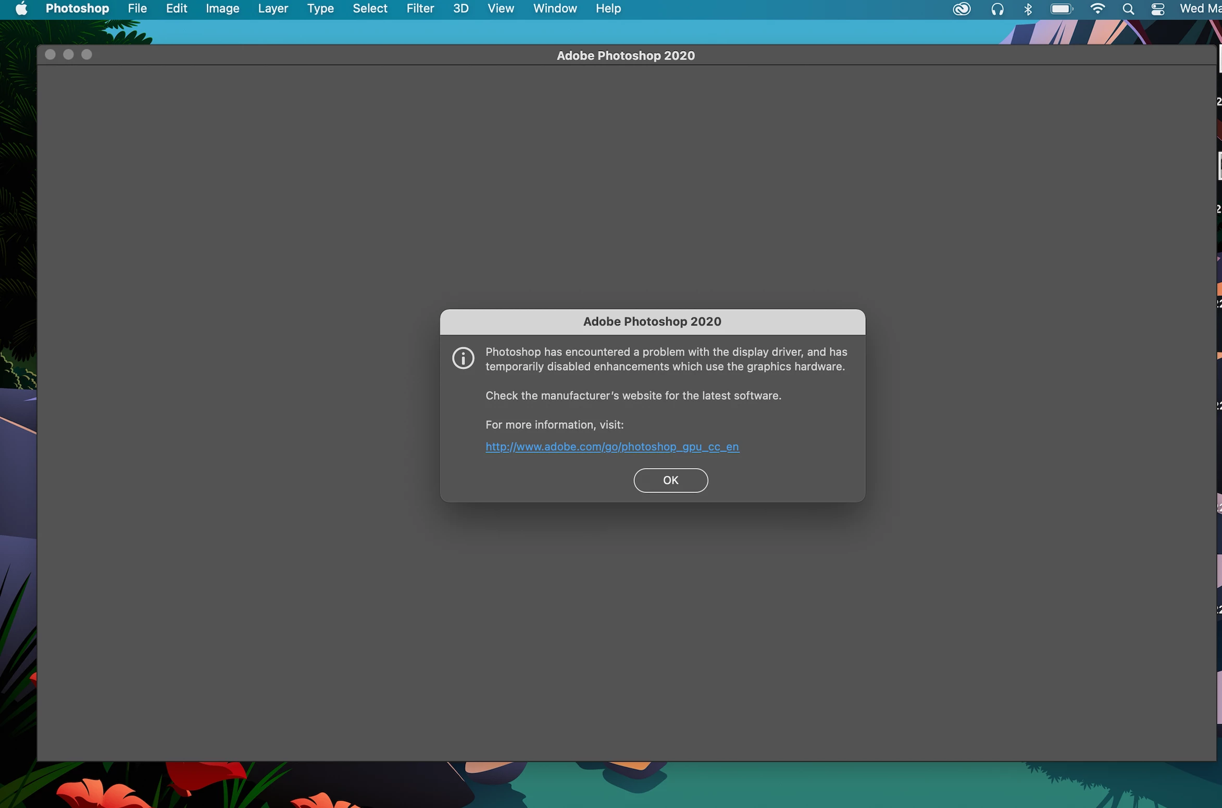Open the Creative Cloud menu bar icon

962,9
